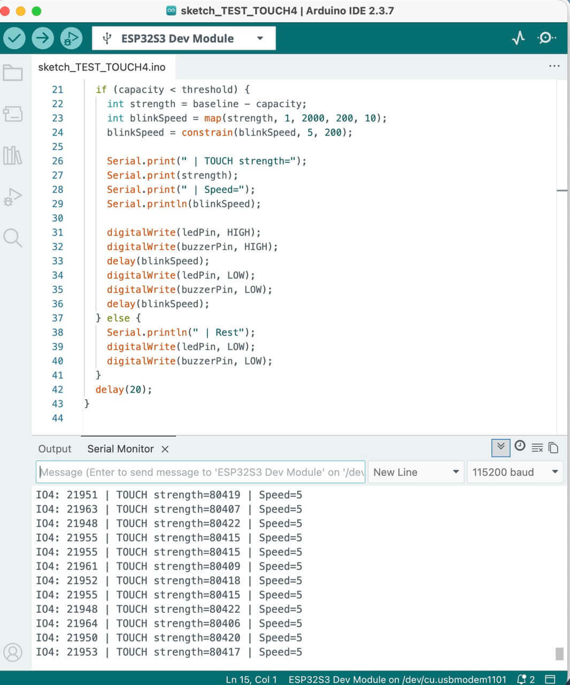570x685 pixels.
Task: Clear the Serial Monitor output
Action: 537,448
